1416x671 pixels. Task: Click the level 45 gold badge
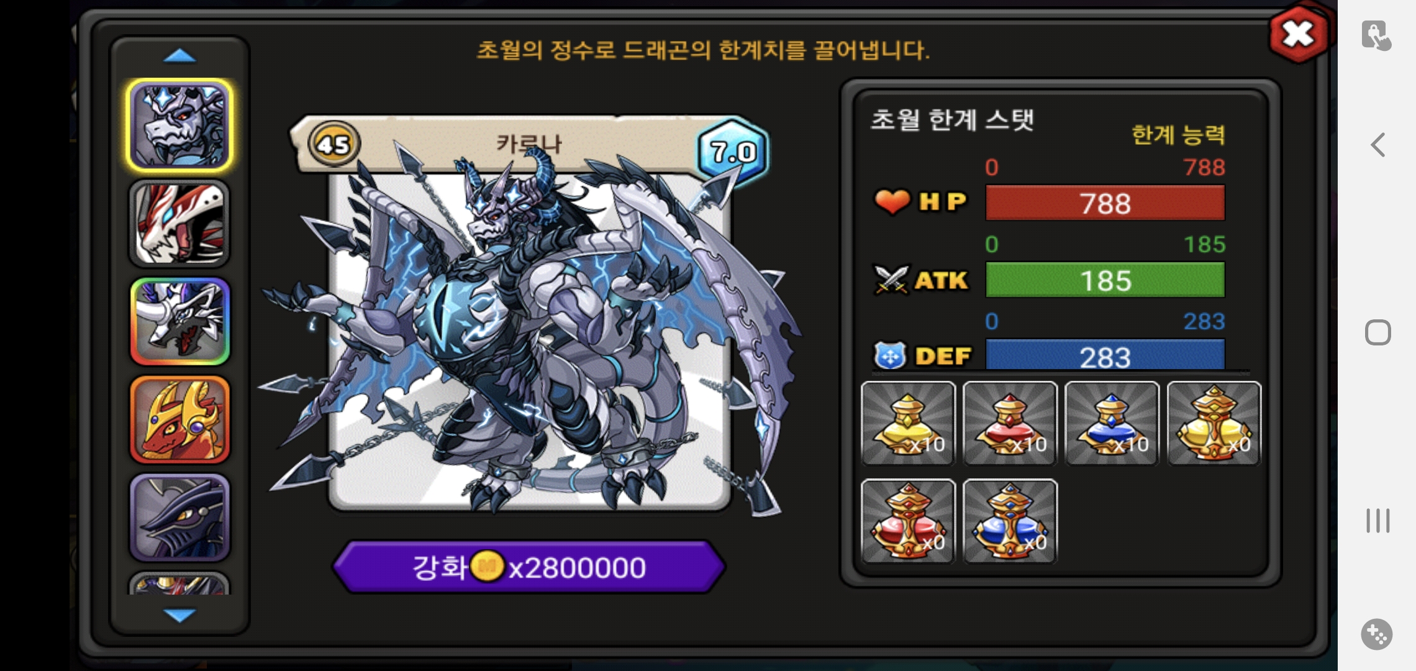(x=334, y=144)
